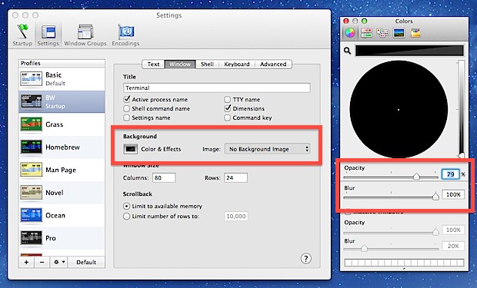This screenshot has height=288, width=477.
Task: Select the color wheel picker mode
Action: [350, 33]
